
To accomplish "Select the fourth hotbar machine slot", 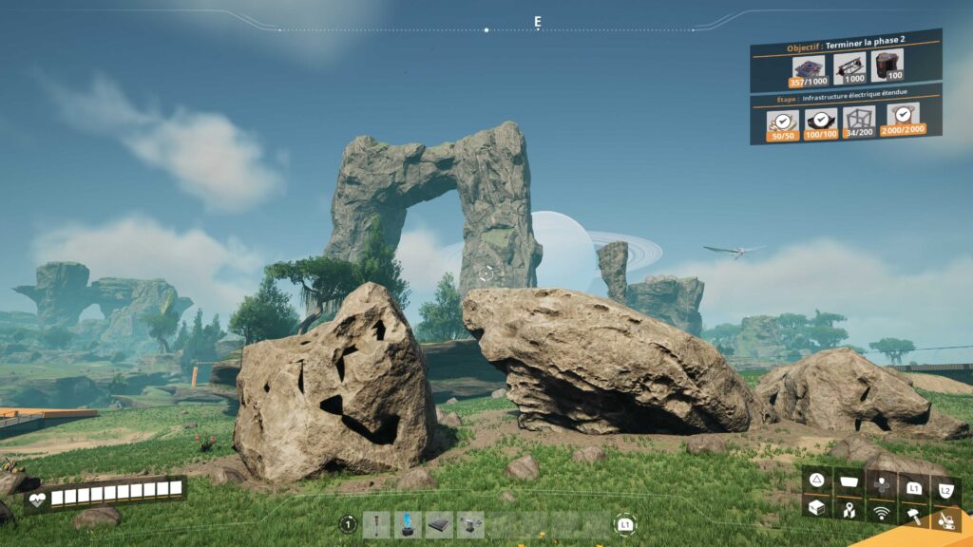I will [470, 524].
